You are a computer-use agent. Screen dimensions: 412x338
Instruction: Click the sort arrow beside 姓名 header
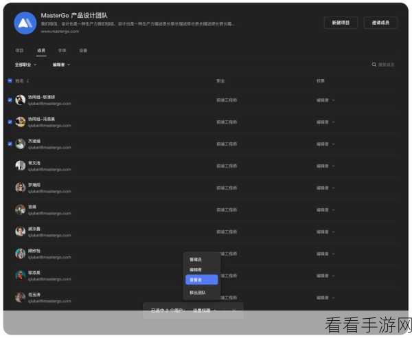27,80
